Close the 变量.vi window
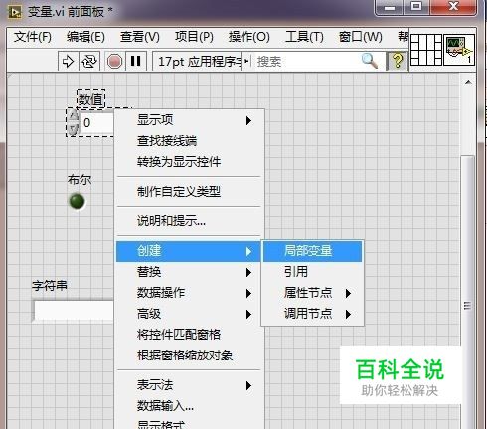 (453, 7)
